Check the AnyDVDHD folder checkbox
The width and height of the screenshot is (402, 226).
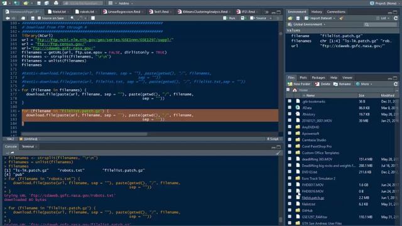click(290, 127)
